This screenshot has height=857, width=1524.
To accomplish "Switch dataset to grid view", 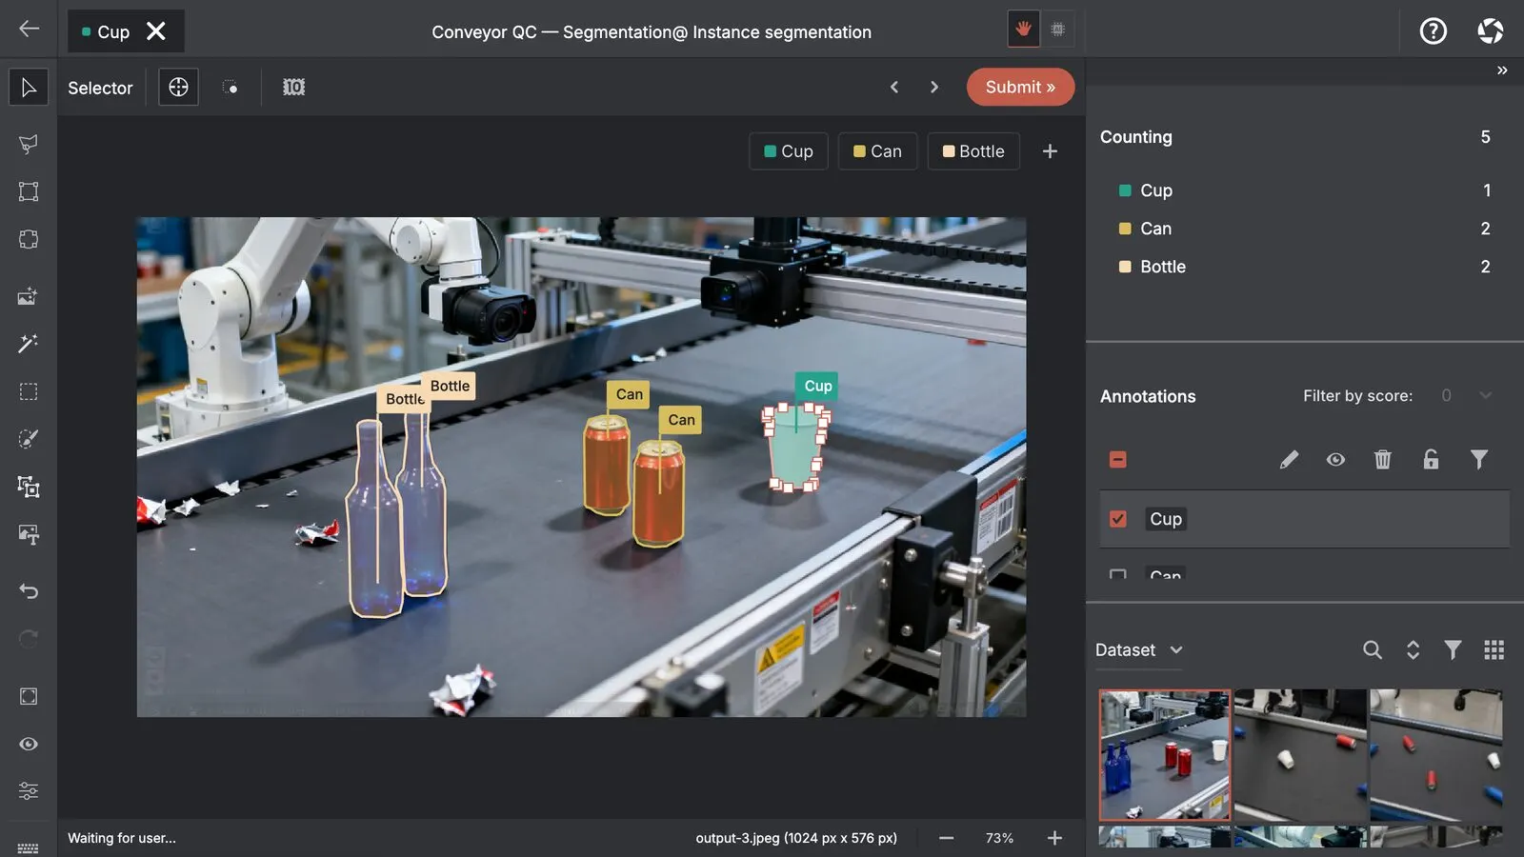I will 1494,649.
